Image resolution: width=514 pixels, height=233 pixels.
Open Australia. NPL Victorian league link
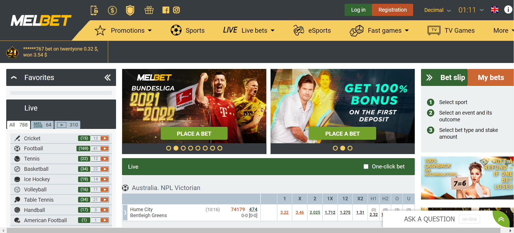click(x=166, y=188)
